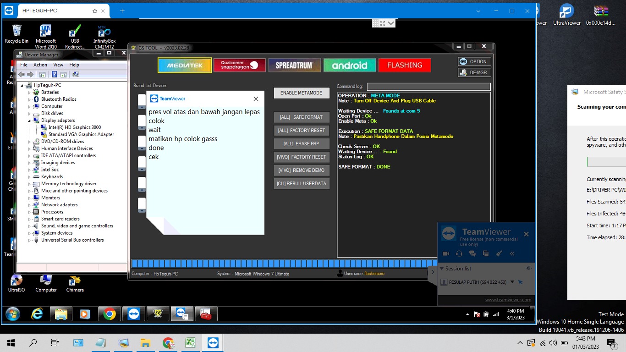Expand Network adapters node
The width and height of the screenshot is (626, 352).
click(x=29, y=205)
